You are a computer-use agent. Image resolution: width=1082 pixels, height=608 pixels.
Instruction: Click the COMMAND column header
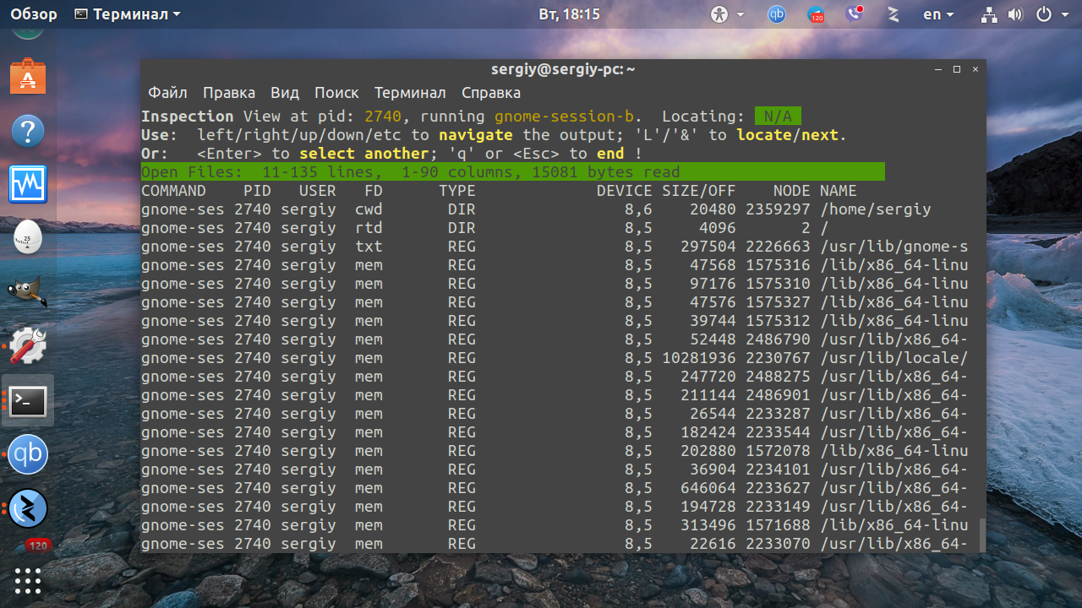click(x=173, y=191)
